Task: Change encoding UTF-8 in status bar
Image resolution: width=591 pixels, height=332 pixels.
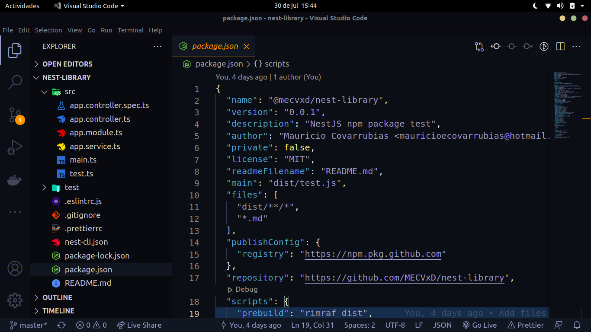Action: pos(395,325)
